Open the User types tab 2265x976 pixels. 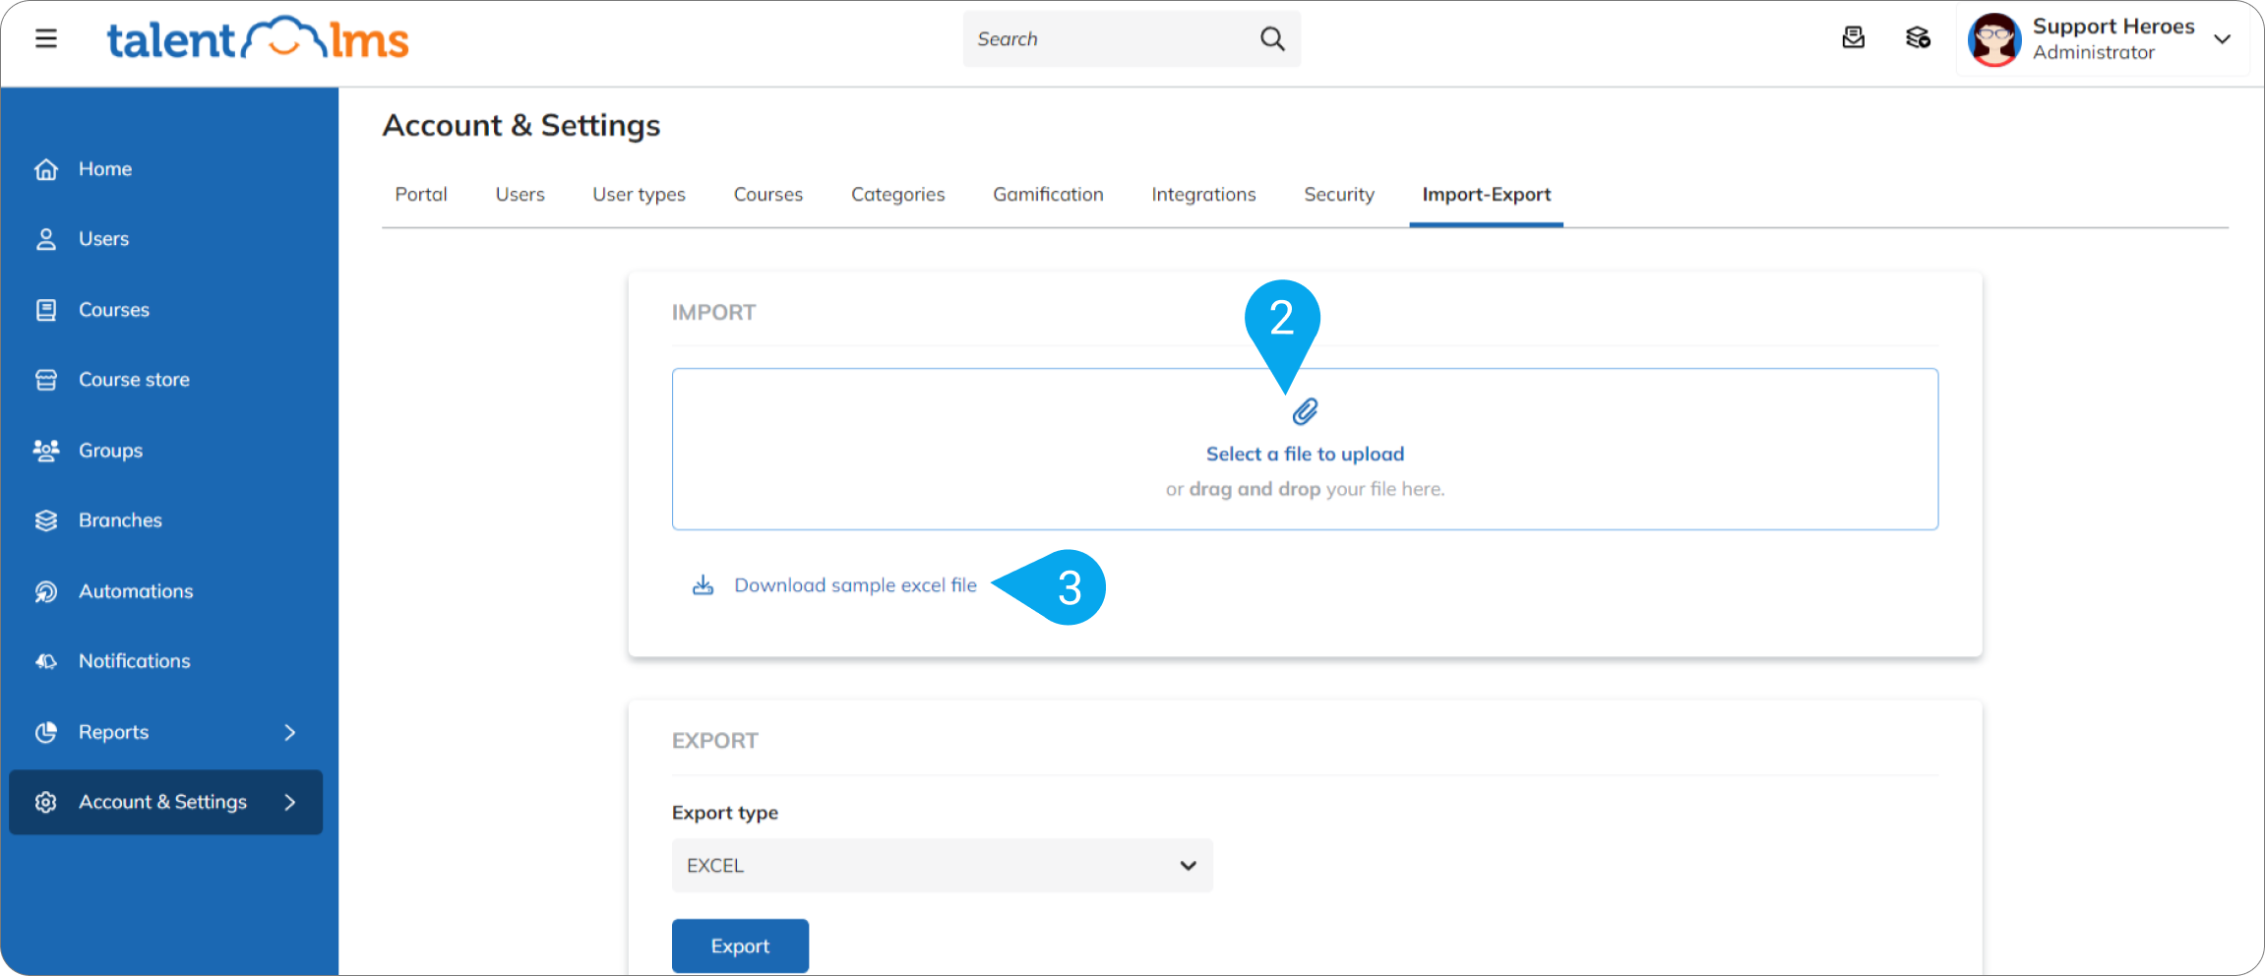pyautogui.click(x=639, y=195)
